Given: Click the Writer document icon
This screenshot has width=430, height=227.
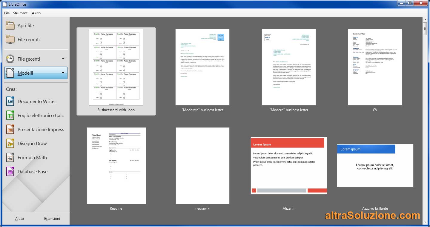Looking at the screenshot, I should click(10, 101).
